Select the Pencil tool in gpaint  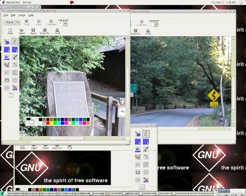coord(14,42)
